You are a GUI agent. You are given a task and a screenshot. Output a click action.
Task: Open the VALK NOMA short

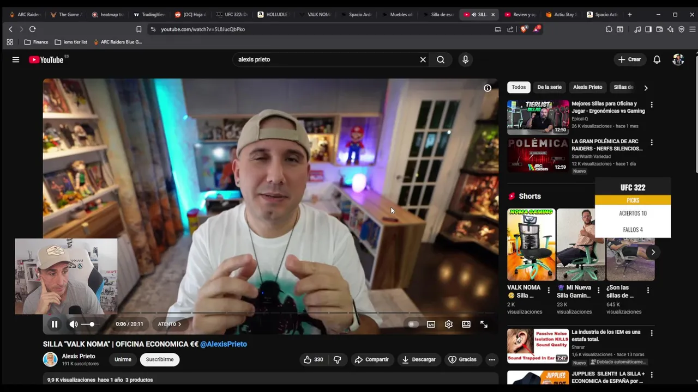(531, 244)
